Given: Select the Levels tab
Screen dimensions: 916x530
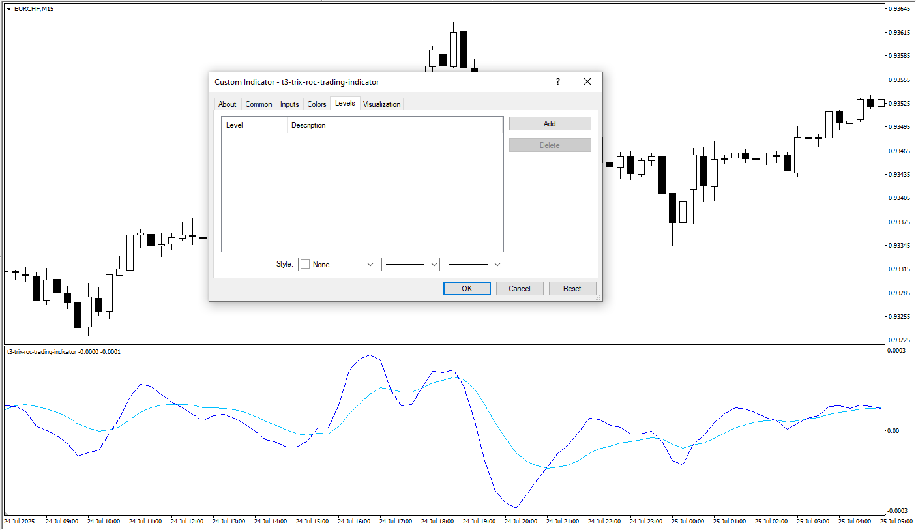Looking at the screenshot, I should pos(345,103).
